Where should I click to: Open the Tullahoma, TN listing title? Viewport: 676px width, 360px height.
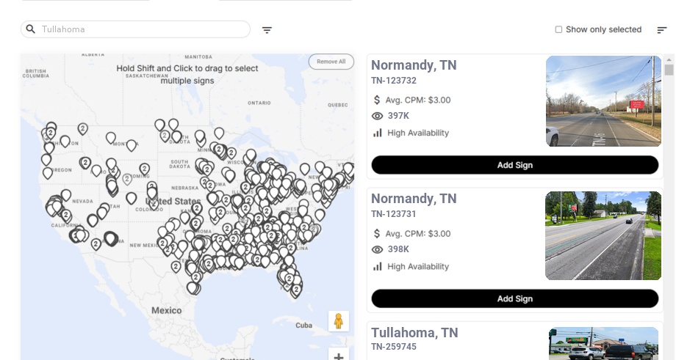414,333
